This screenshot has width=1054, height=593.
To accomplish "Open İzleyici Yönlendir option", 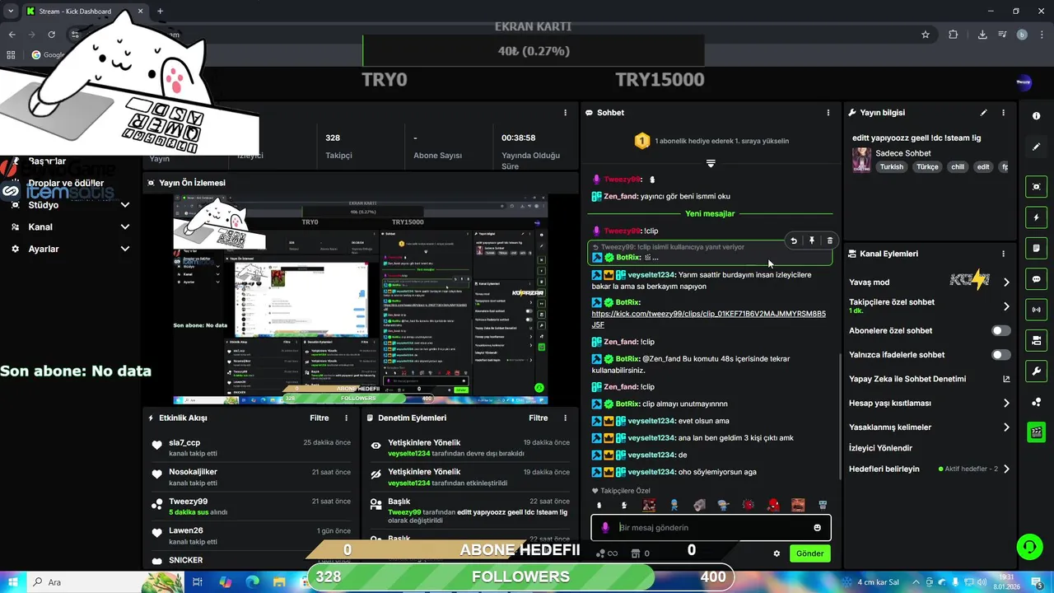I will click(x=880, y=448).
